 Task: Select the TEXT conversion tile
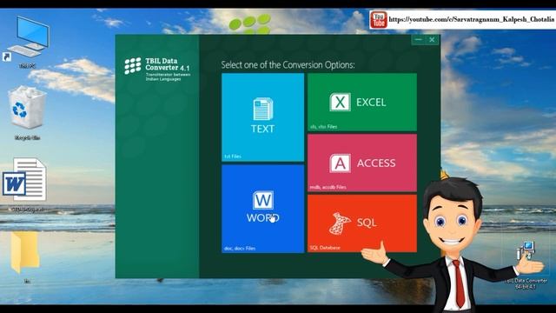[262, 117]
